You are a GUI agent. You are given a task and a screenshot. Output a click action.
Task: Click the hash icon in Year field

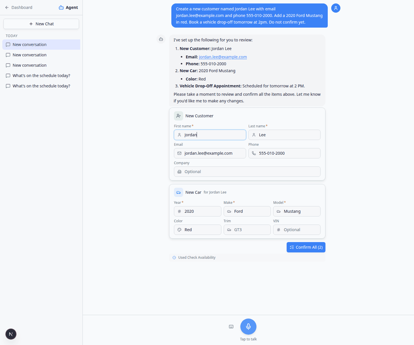click(179, 211)
